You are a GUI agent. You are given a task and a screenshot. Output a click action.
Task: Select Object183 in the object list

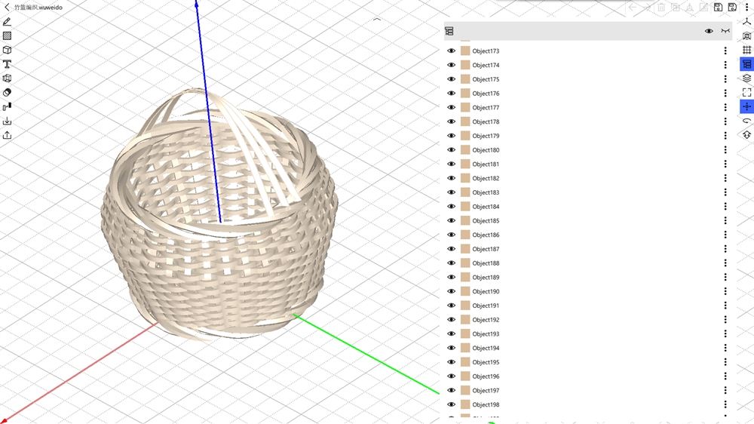[486, 192]
